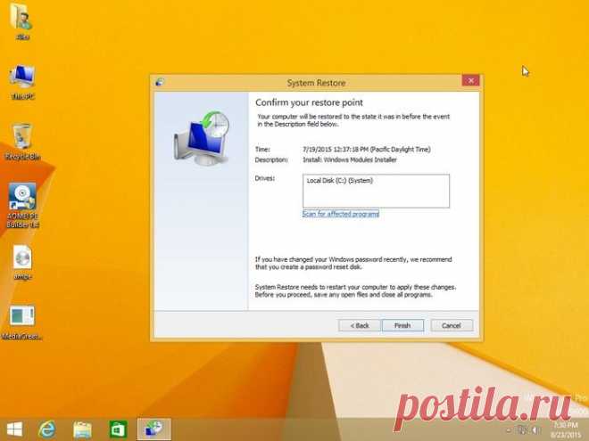The width and height of the screenshot is (589, 441).
Task: Cancel the System Restore wizard
Action: click(452, 325)
